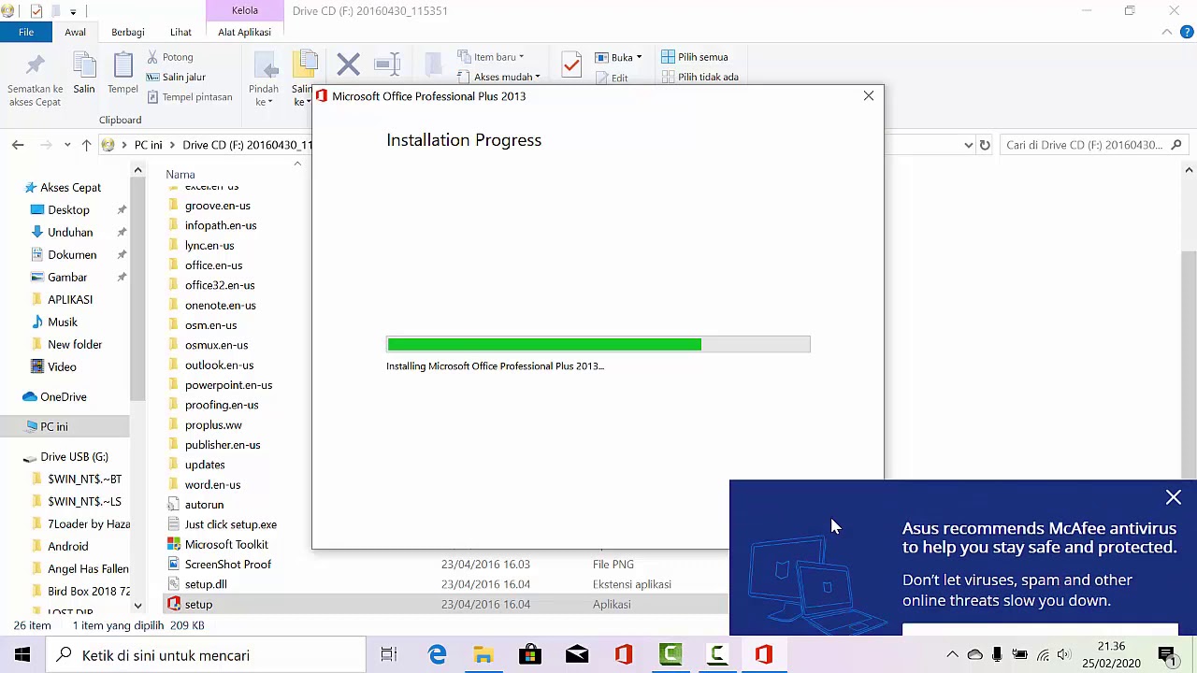Image resolution: width=1197 pixels, height=673 pixels.
Task: Click the volume icon in system tray
Action: (1064, 655)
